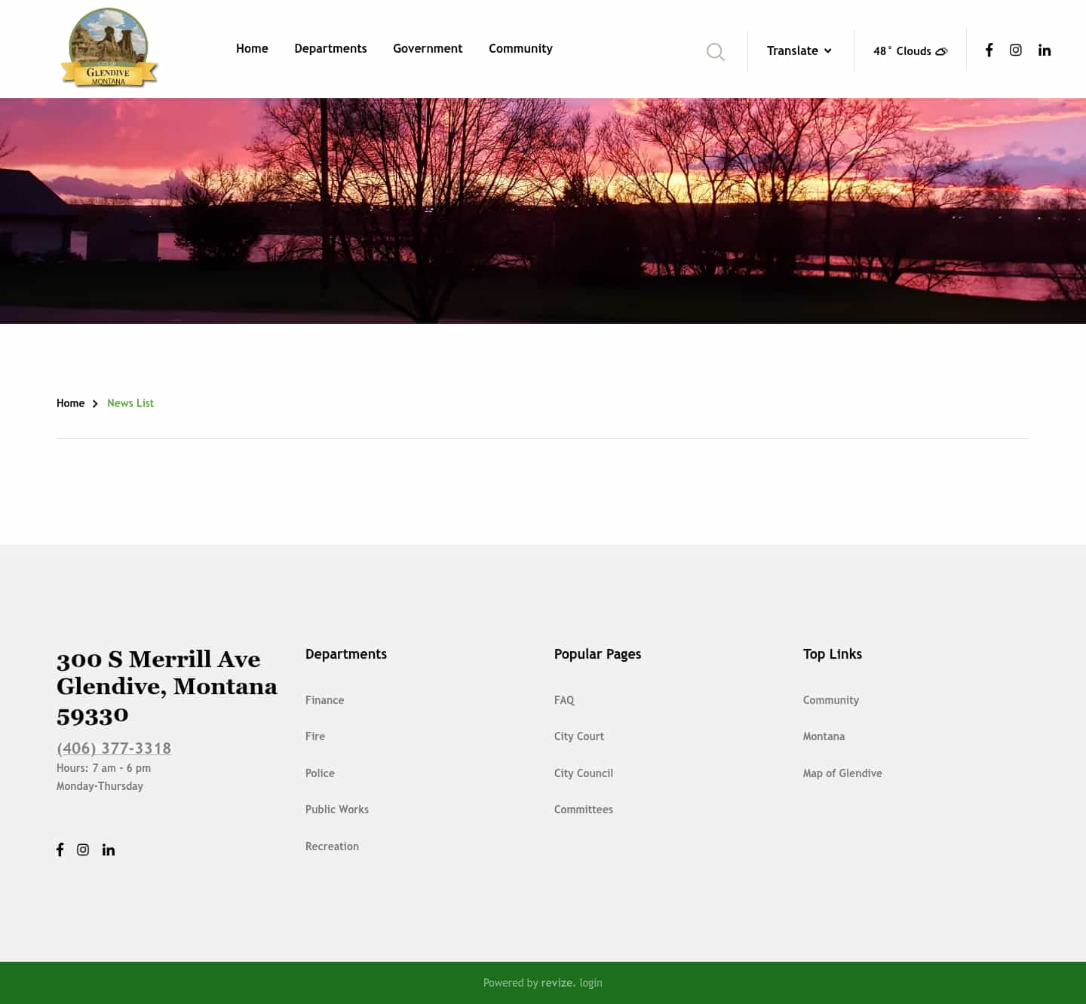Open Facebook icon in the footer
Viewport: 1086px width, 1004px height.
(x=60, y=849)
